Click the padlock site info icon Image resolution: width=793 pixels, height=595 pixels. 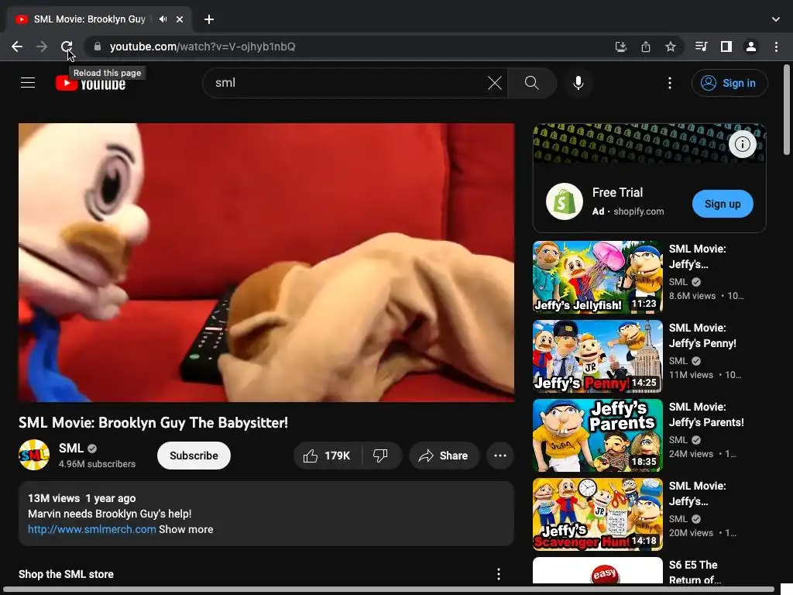click(x=98, y=46)
